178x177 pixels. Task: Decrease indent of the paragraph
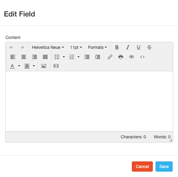coord(87,57)
